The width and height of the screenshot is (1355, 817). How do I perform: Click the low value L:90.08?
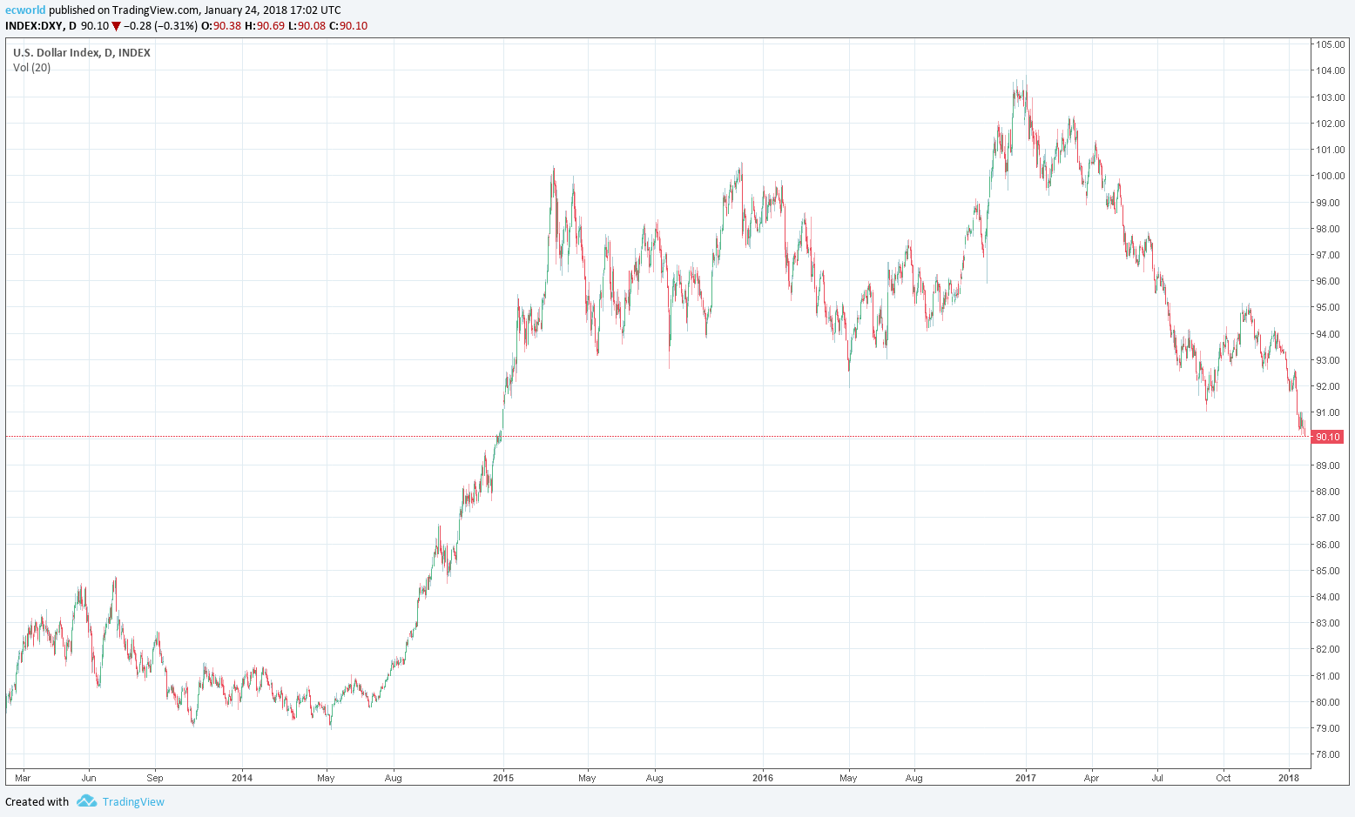(307, 26)
